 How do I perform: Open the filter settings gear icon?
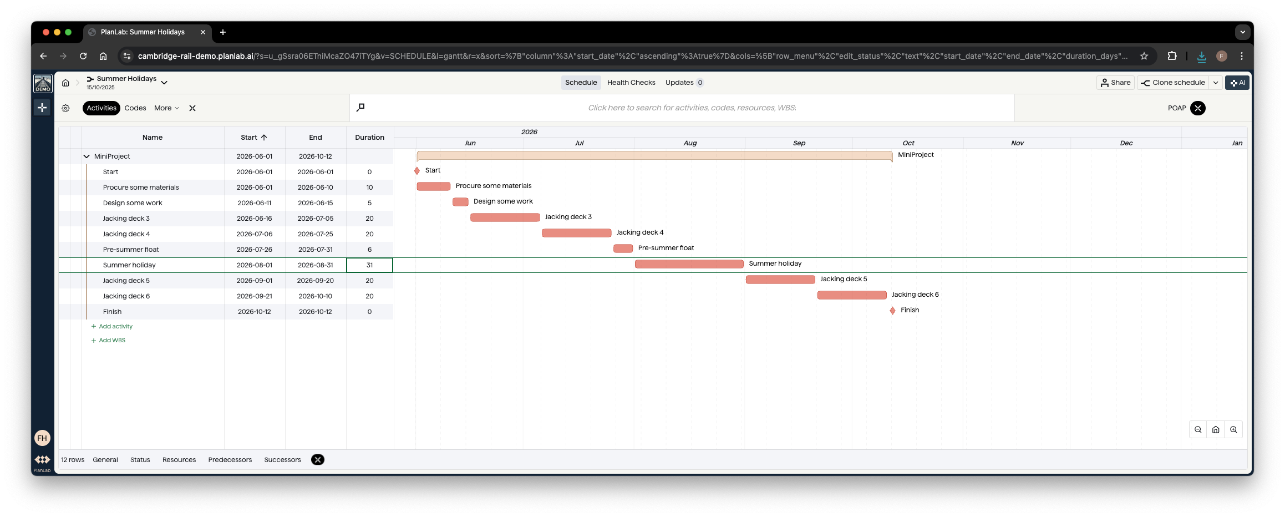[x=65, y=108]
